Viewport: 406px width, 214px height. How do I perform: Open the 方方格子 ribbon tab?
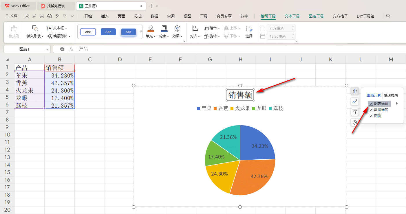(x=340, y=16)
